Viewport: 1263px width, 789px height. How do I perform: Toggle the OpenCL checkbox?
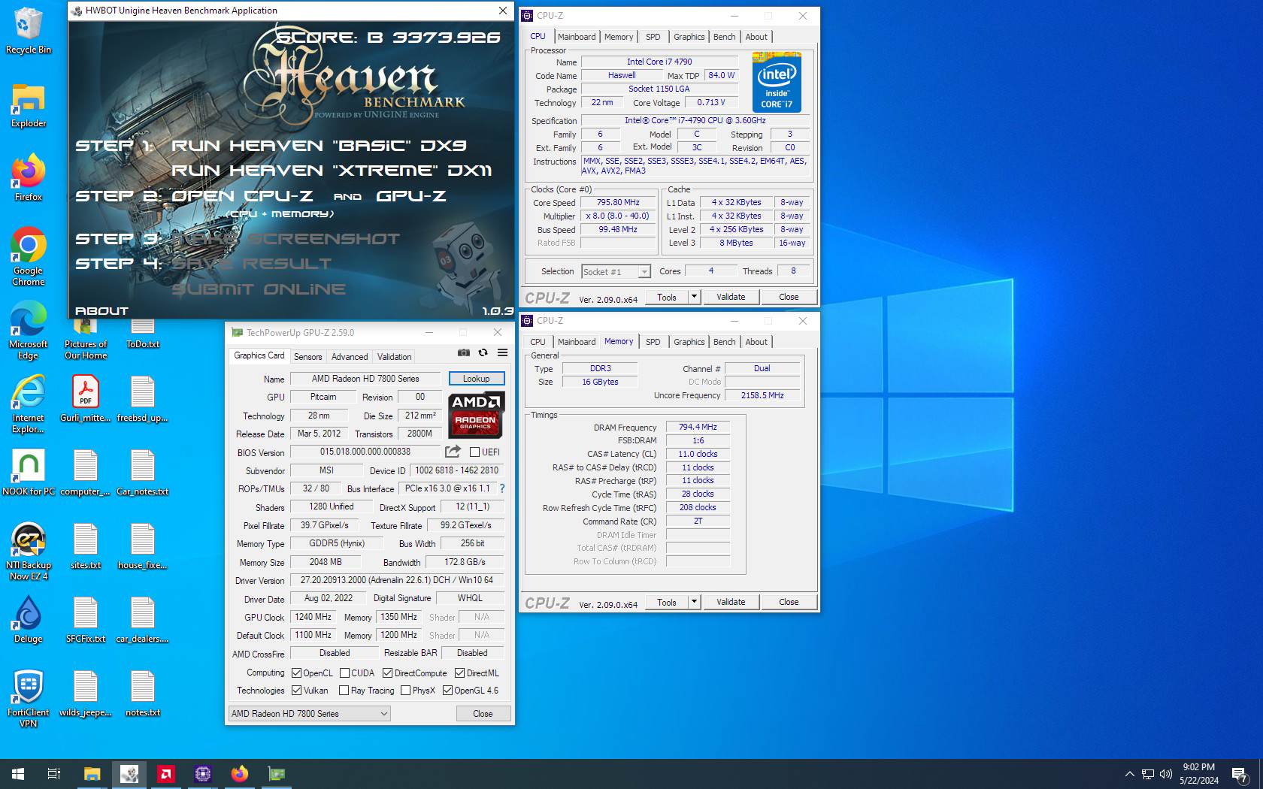coord(296,673)
